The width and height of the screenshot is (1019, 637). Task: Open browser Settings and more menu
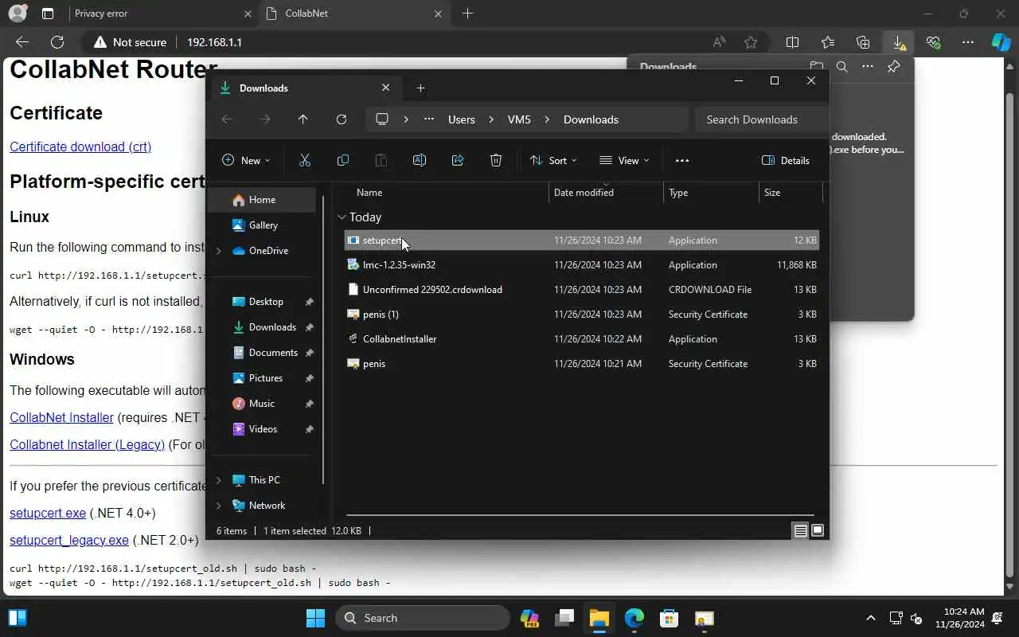[x=968, y=42]
